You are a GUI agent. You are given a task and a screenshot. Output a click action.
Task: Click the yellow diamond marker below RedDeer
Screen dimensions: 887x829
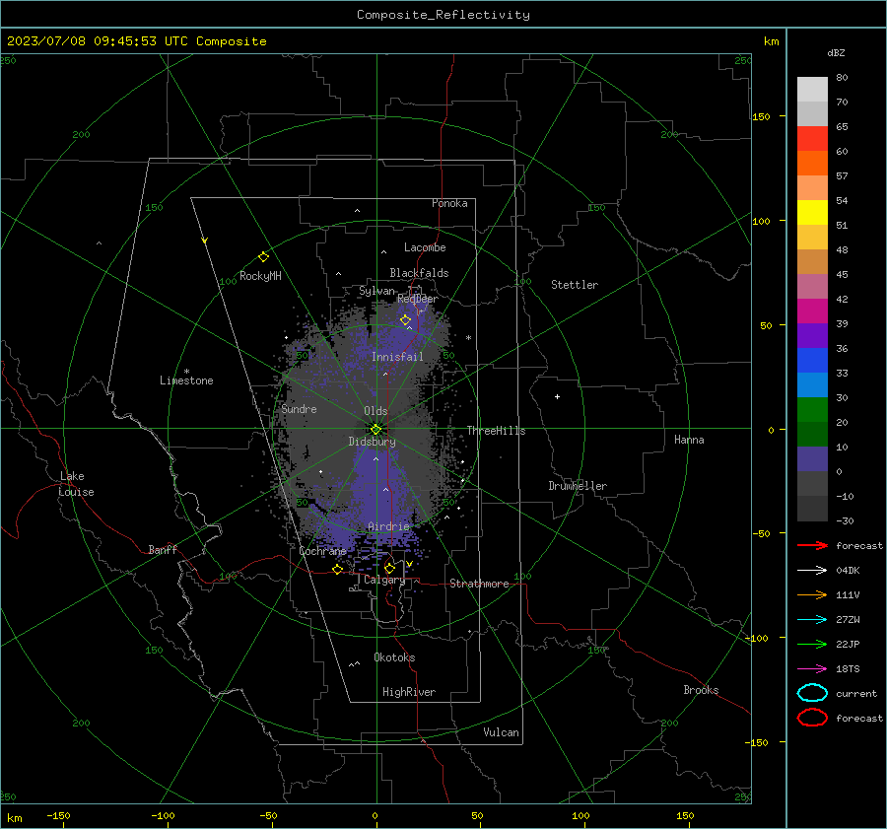pyautogui.click(x=406, y=320)
